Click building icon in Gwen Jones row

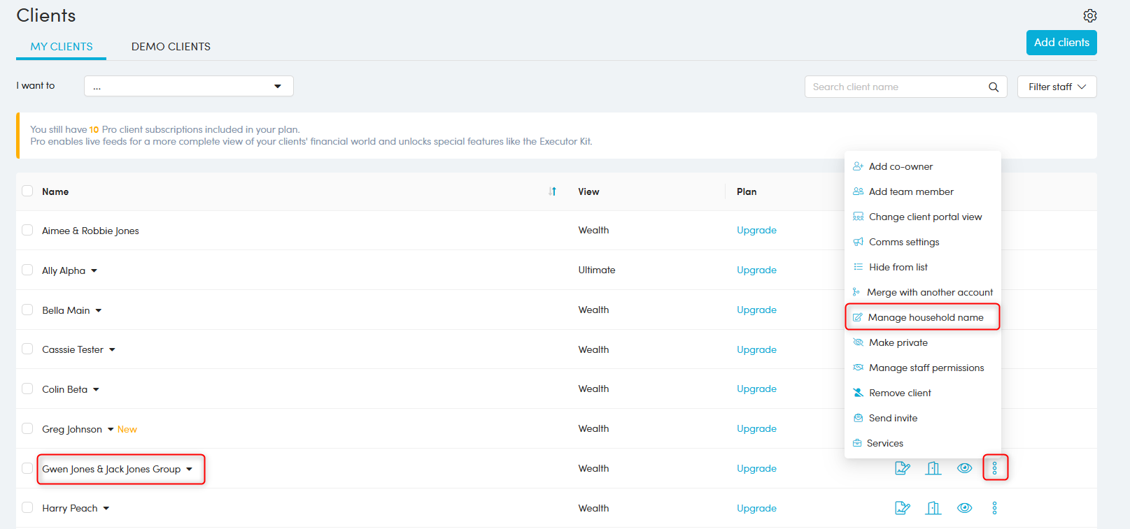tap(933, 468)
